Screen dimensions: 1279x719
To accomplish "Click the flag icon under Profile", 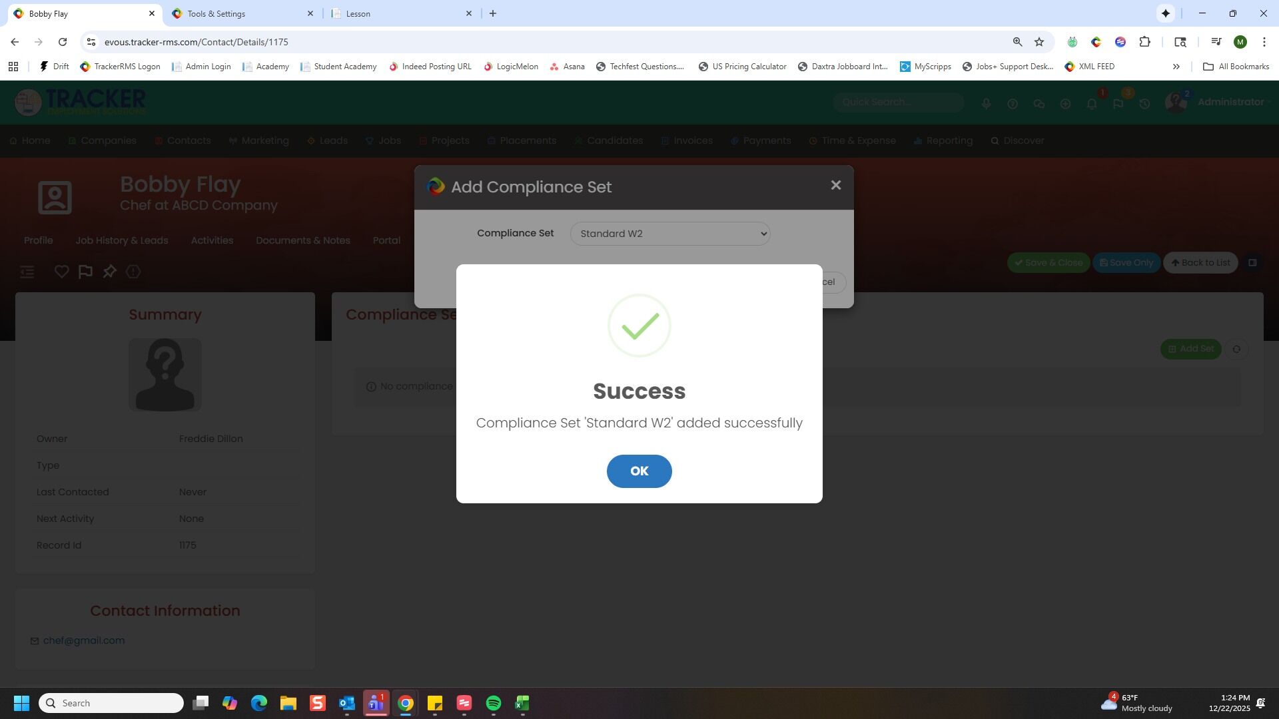I will 85,272.
